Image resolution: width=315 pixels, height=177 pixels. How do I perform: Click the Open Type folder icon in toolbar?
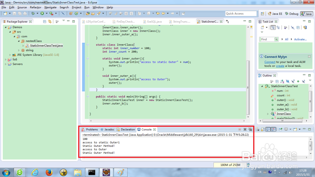pyautogui.click(x=88, y=14)
